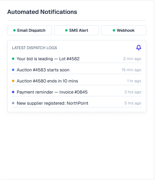Click the '2 min ago' timestamp
This screenshot has height=180, width=155.
tap(132, 59)
